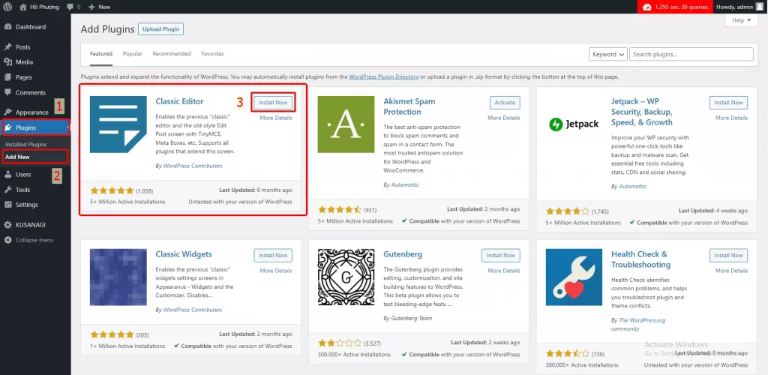Install the Classic Widgets plugin
This screenshot has width=768, height=375.
coord(273,256)
